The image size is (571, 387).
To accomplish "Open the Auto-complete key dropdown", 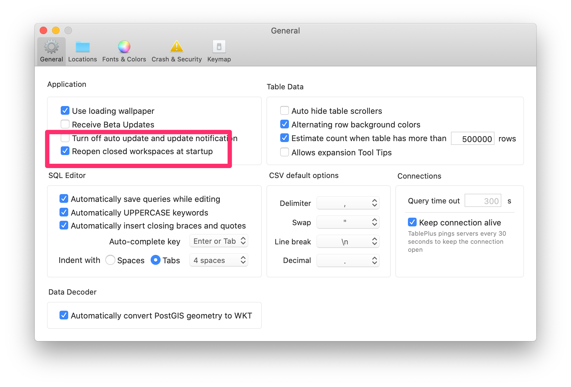I will click(219, 241).
